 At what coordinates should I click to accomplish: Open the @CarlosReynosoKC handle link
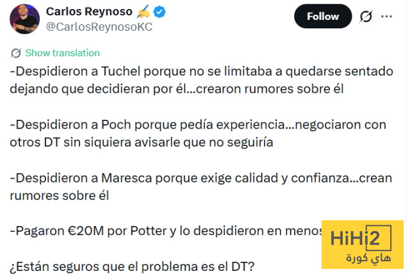99,26
